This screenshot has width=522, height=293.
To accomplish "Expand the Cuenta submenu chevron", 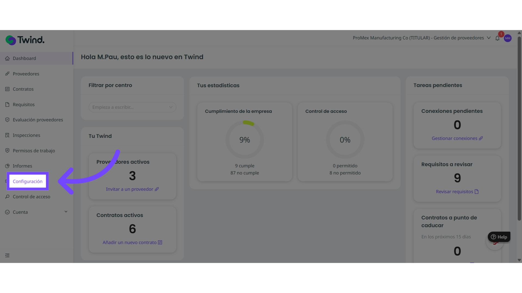I will [66, 212].
